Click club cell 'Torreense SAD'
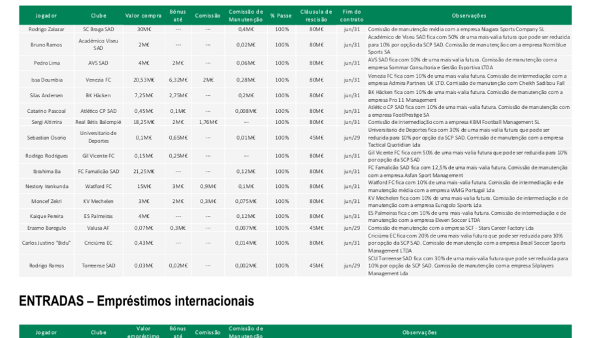601x338 pixels. tap(98, 266)
